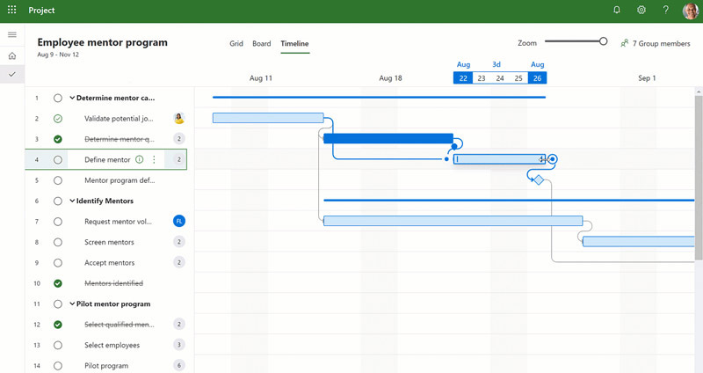Collapse the Determine mentor candidates group
The height and width of the screenshot is (373, 703).
[72, 99]
